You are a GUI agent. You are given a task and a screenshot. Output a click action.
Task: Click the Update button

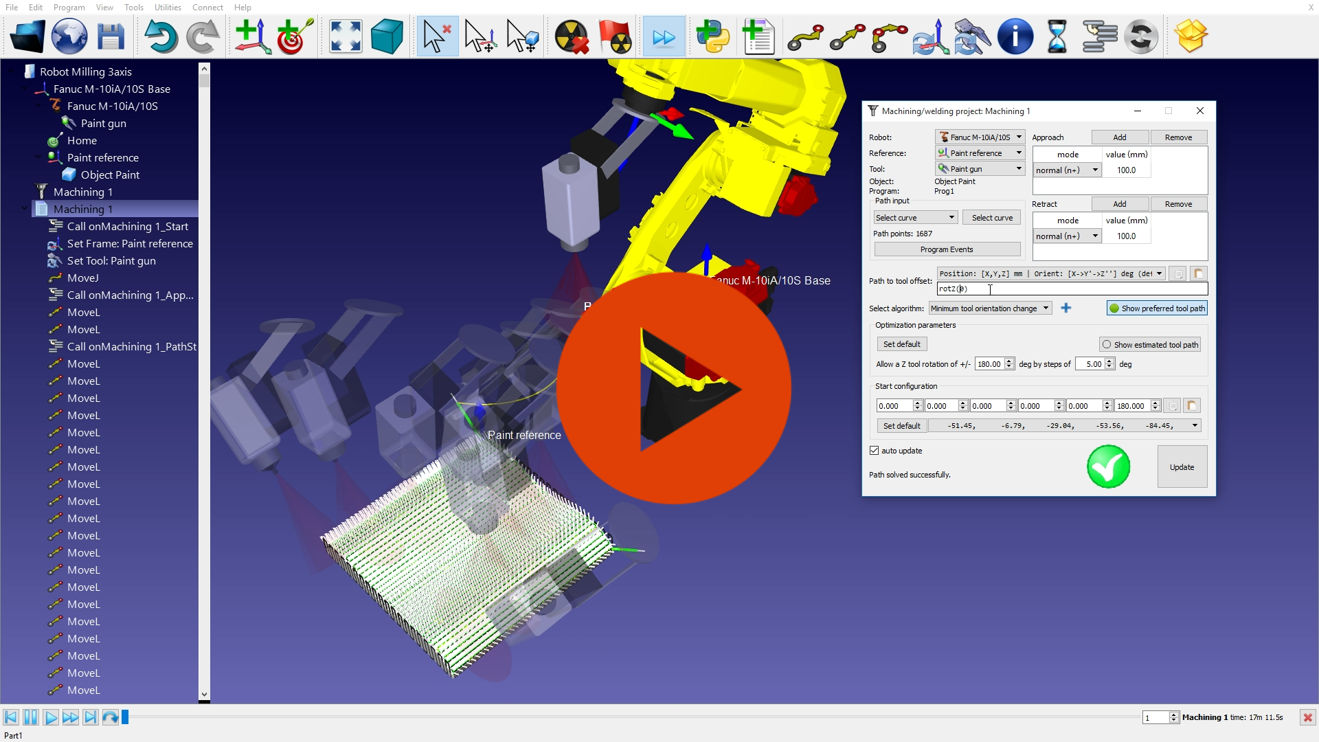coord(1180,466)
